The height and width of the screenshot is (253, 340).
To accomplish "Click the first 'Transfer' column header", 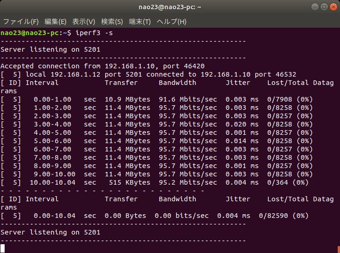I will pos(121,83).
